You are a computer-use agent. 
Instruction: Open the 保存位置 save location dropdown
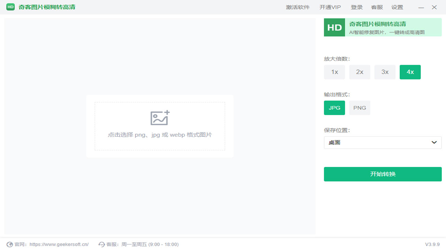pos(383,142)
